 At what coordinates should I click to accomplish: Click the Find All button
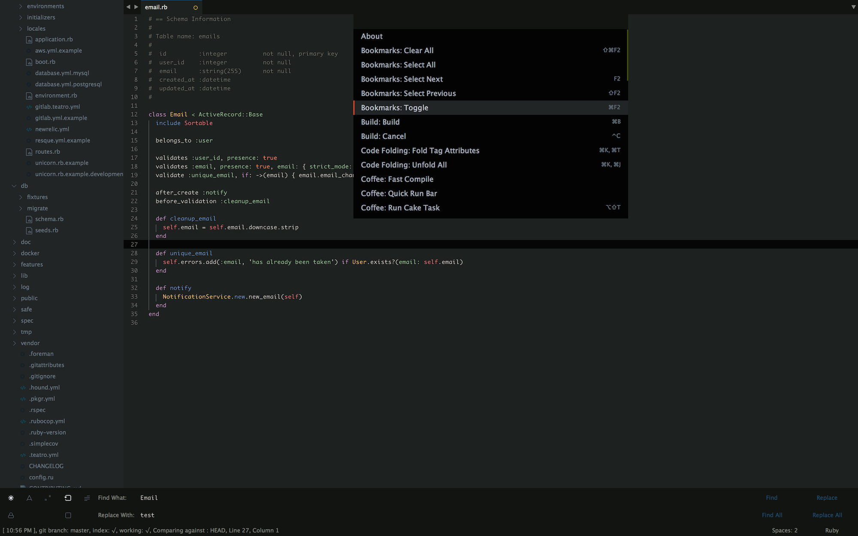tap(772, 515)
